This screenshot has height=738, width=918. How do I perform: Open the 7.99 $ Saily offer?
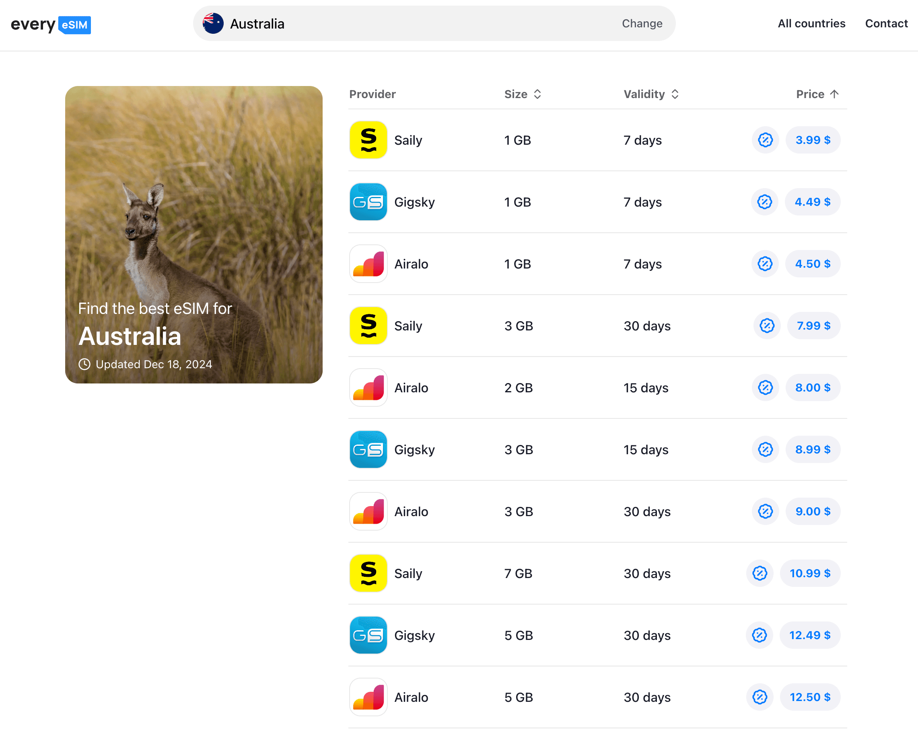pos(814,326)
